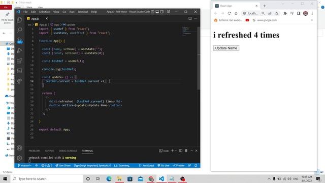Click Live Share in the status bar
Viewport: 325px width, 183px height.
coord(63,165)
